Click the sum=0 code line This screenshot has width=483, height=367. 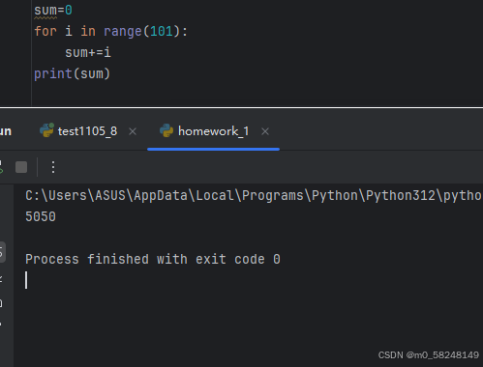point(53,11)
